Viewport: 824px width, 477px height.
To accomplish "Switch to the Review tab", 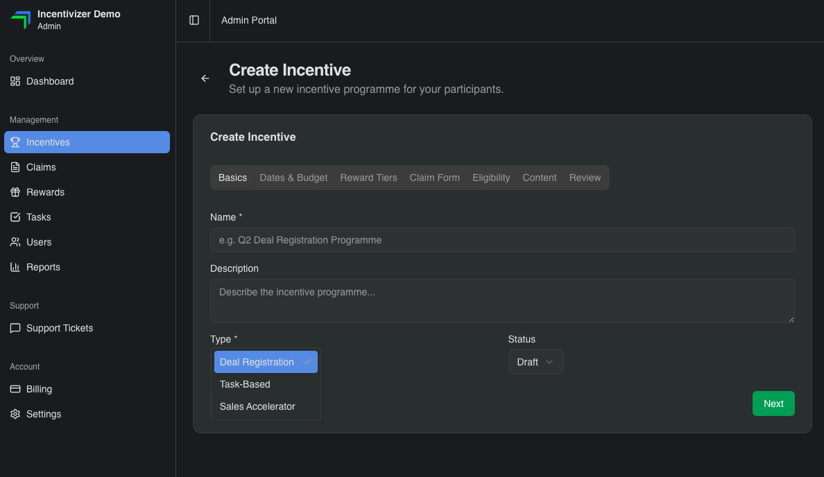I will tap(585, 177).
